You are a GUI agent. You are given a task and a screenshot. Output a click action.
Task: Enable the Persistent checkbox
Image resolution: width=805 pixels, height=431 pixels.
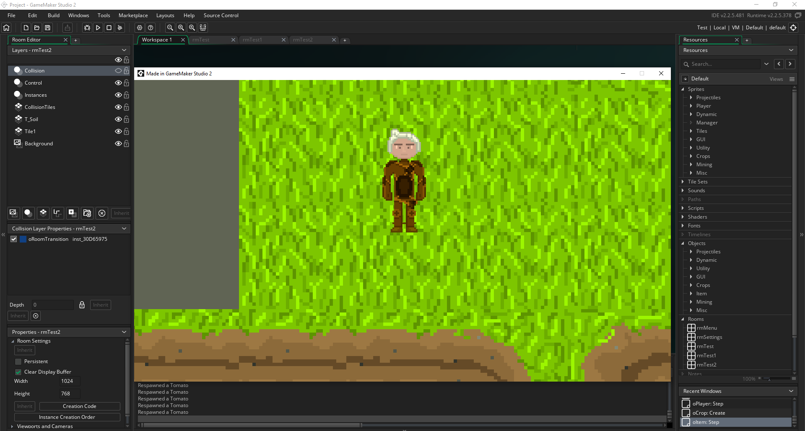[18, 361]
